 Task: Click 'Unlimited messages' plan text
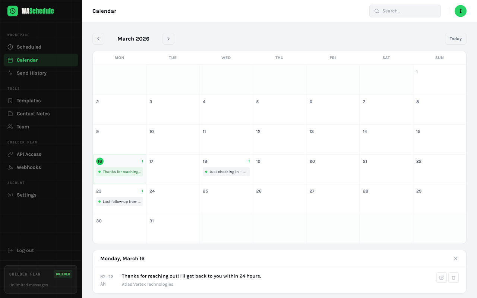click(29, 285)
